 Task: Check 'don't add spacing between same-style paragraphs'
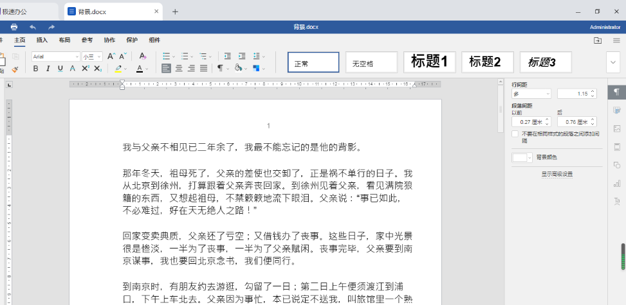[515, 134]
